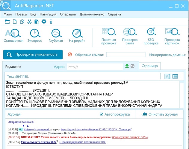Open the dspace.lvduvs.edu.ua PDF link
Viewport: 189px width, 149px height.
pos(96,129)
